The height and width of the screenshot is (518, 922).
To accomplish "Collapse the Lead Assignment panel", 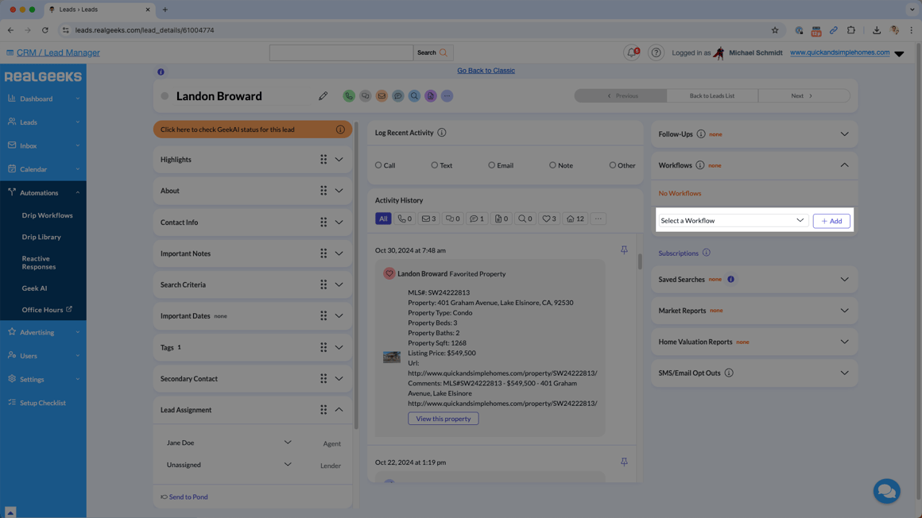I will click(x=339, y=410).
